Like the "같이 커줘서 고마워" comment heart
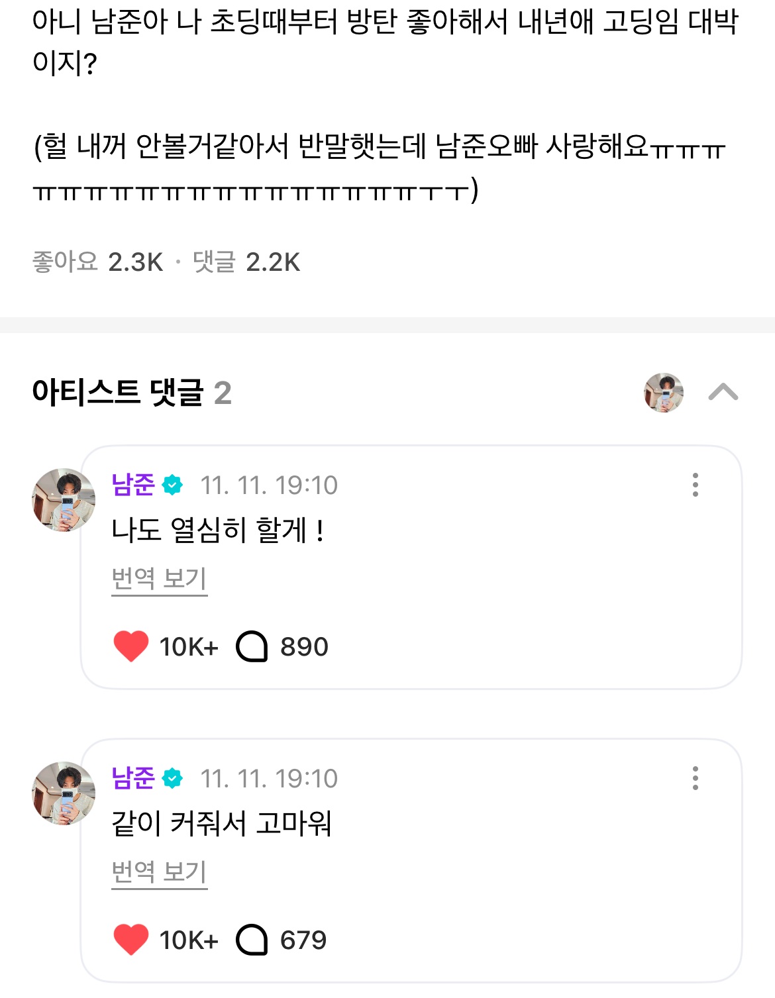The width and height of the screenshot is (775, 998). (131, 940)
